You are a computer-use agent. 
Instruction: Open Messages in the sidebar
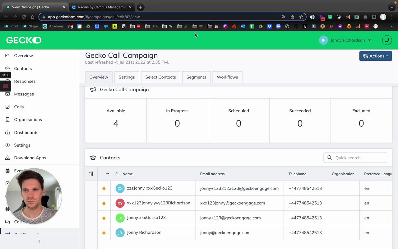coord(24,94)
